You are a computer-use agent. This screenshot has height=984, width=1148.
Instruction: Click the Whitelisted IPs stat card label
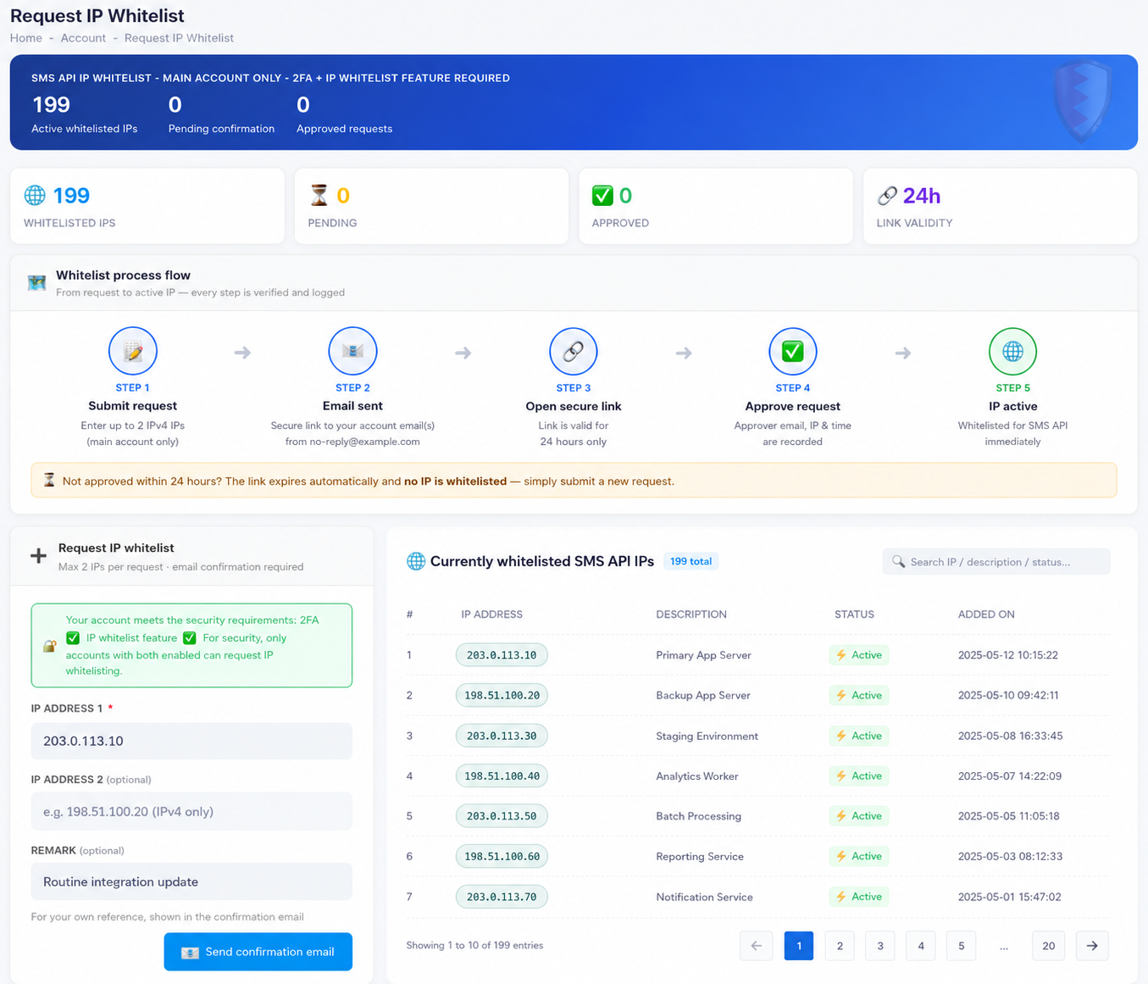[69, 223]
